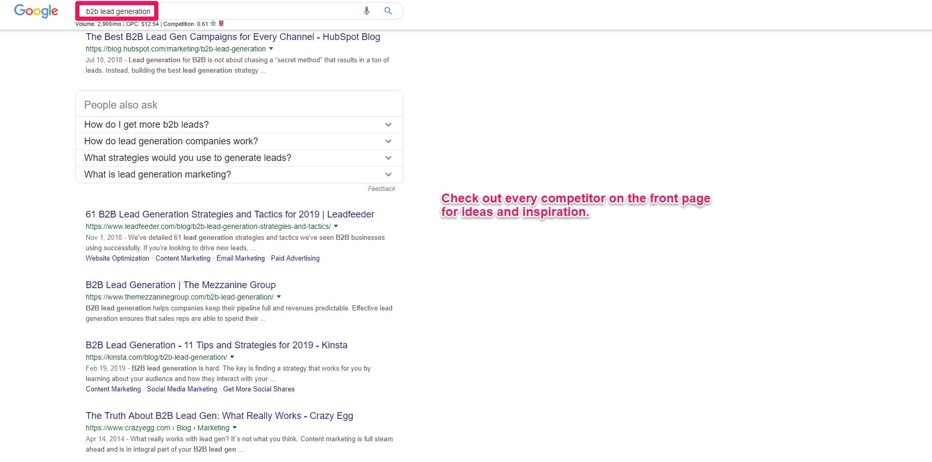This screenshot has width=932, height=462.
Task: Expand 'How do I get more b2b leads?'
Action: (x=239, y=125)
